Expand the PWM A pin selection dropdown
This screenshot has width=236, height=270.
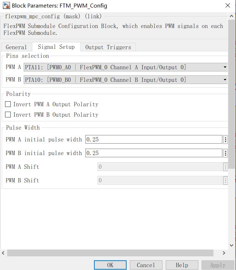(126, 67)
